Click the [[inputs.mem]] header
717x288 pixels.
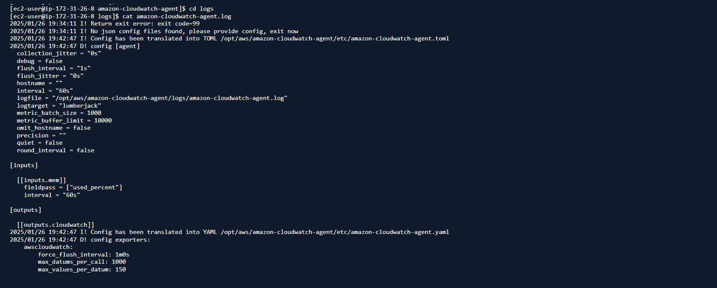click(x=41, y=180)
